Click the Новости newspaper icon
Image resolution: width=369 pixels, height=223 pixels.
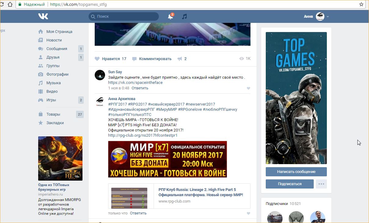40,40
